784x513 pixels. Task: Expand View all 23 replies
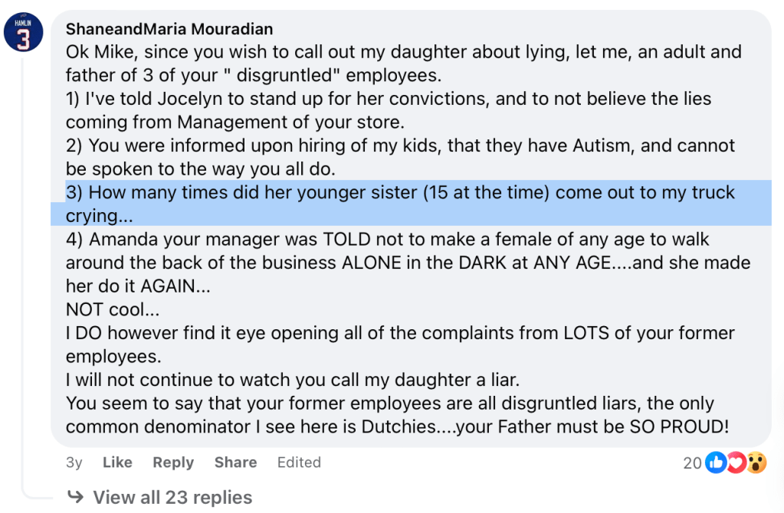point(172,498)
